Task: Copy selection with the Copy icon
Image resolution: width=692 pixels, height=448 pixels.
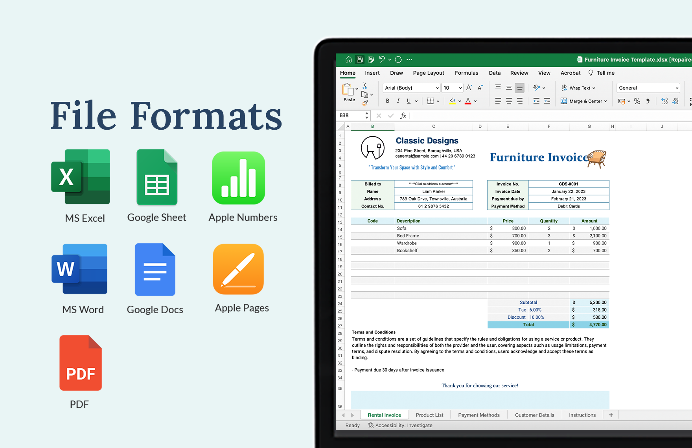Action: [x=365, y=95]
